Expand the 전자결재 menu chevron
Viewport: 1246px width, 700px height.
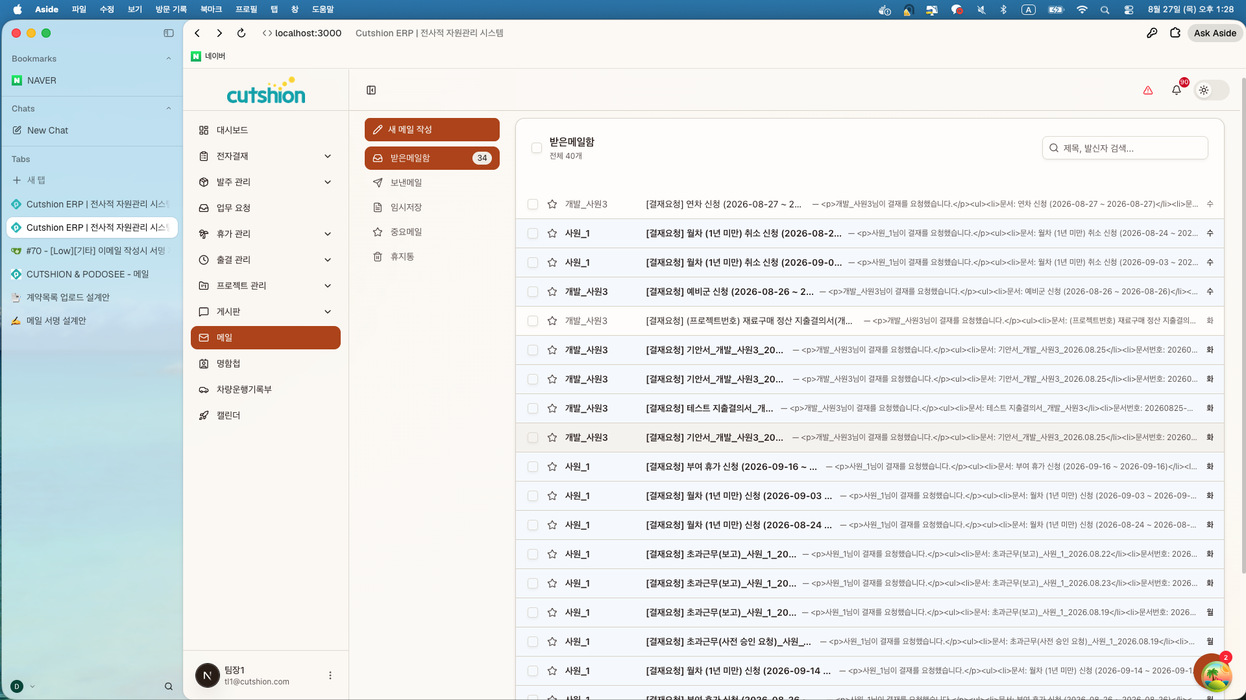[328, 156]
